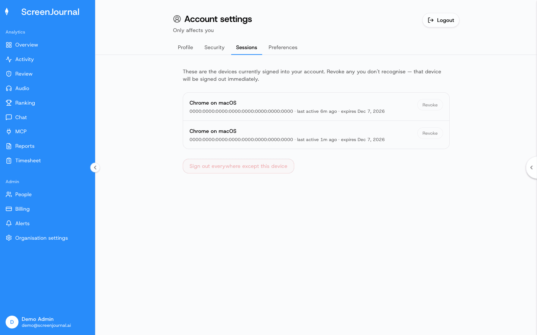
Task: Revoke the session last active 1m ago
Action: pos(430,133)
